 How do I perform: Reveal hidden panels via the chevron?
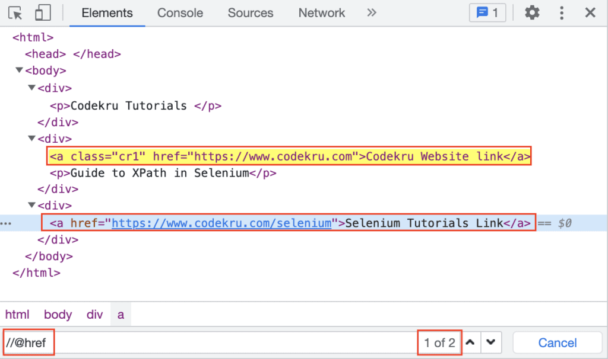(371, 12)
